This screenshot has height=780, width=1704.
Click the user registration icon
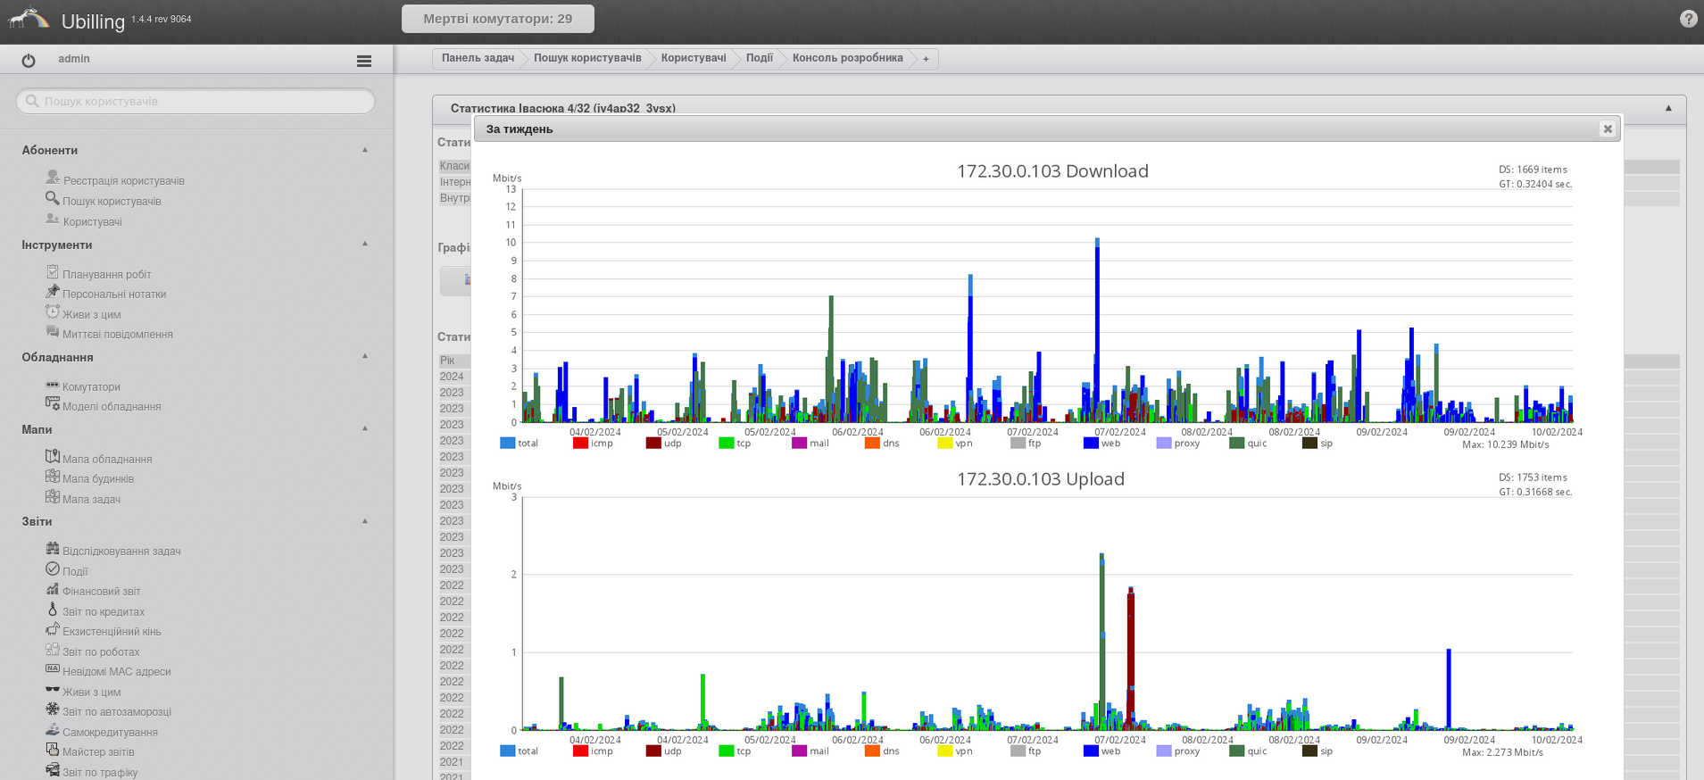(x=53, y=178)
